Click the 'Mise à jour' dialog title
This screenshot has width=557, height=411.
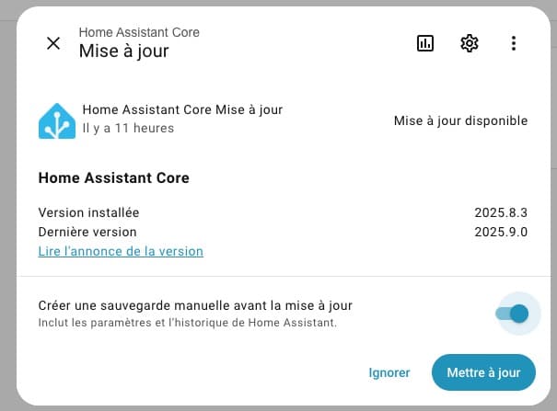point(124,51)
